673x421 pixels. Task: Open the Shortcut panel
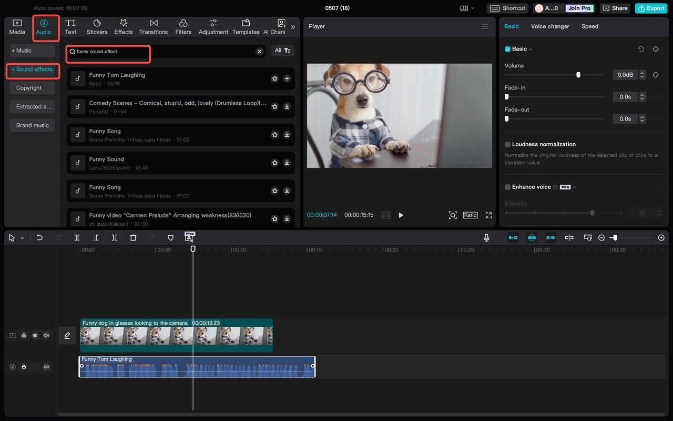click(x=507, y=8)
